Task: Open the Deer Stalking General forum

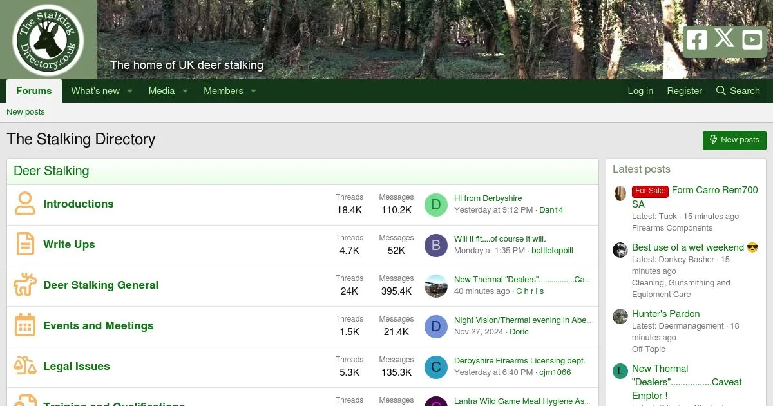Action: [x=100, y=285]
